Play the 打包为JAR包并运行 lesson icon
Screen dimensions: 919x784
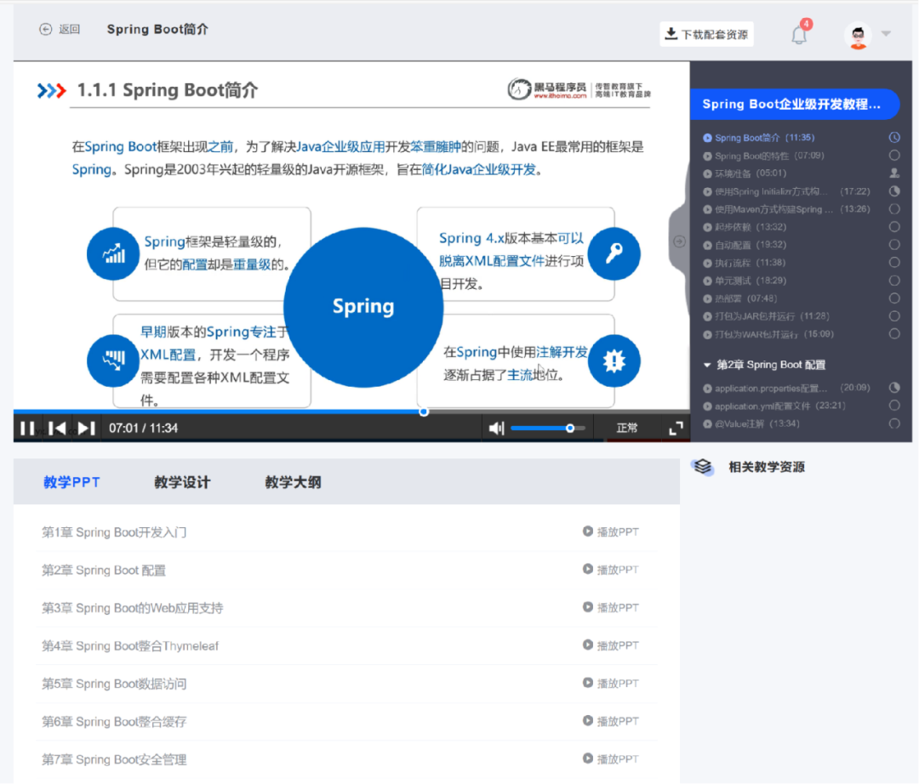(707, 317)
